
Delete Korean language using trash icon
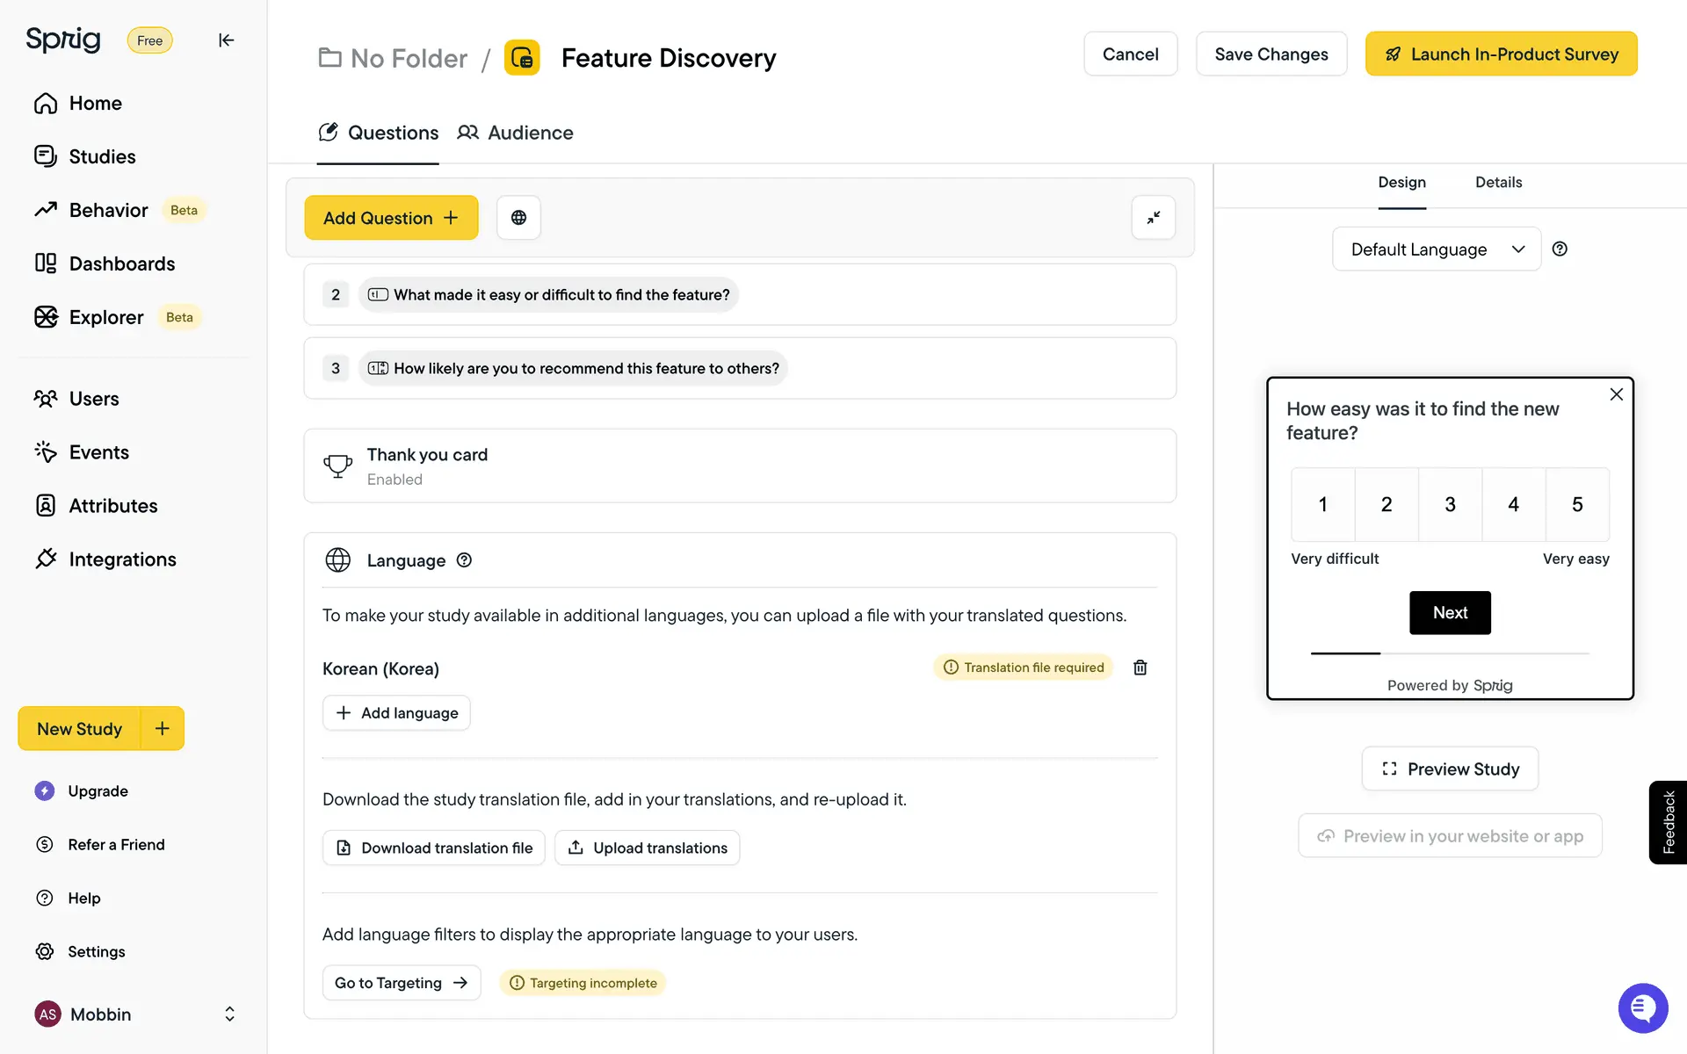[x=1140, y=668]
